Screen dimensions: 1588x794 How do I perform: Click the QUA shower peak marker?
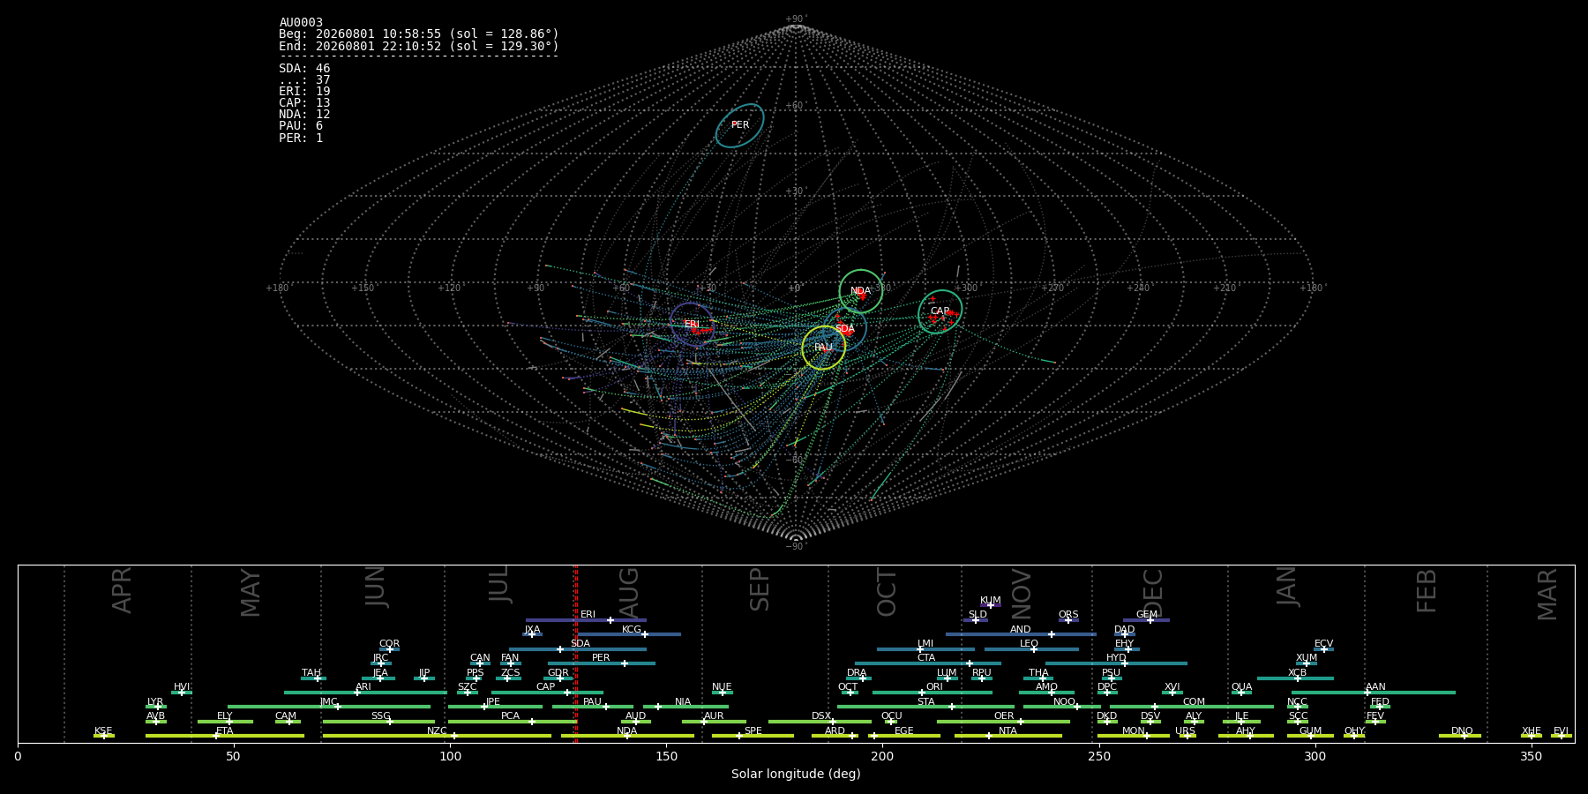pyautogui.click(x=1240, y=693)
